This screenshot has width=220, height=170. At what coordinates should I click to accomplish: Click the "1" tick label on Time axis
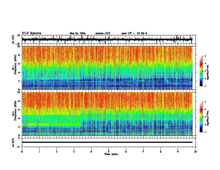point(39,152)
